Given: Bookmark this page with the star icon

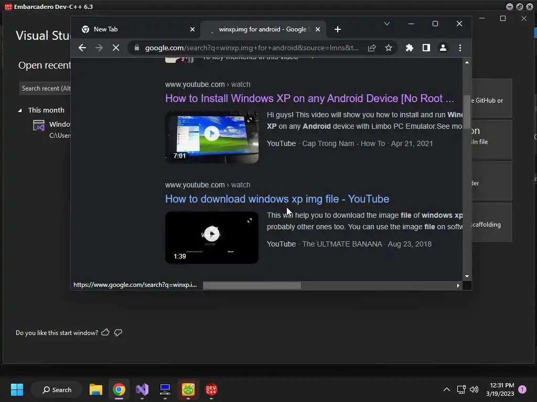Looking at the screenshot, I should (389, 48).
